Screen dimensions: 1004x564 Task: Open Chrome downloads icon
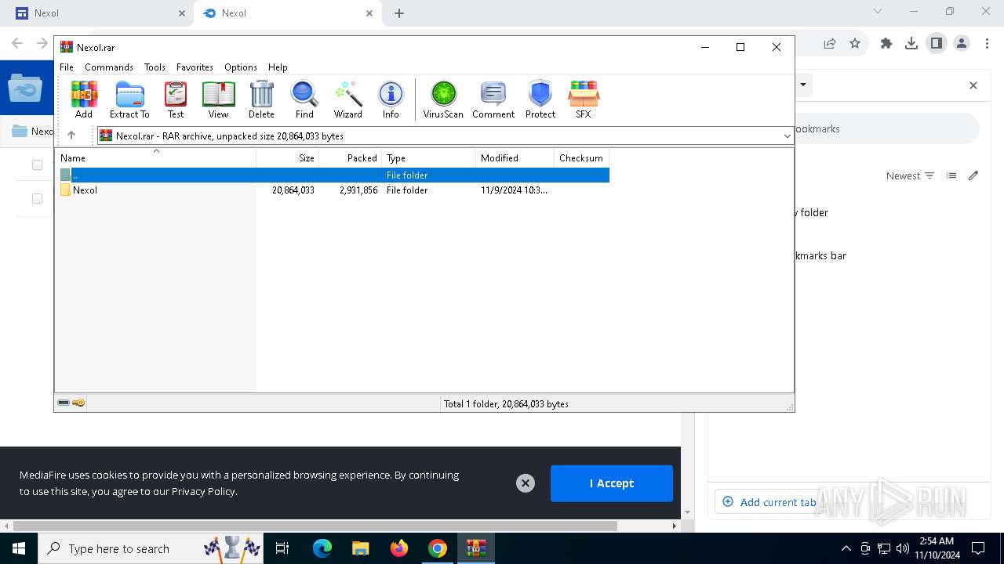point(911,44)
